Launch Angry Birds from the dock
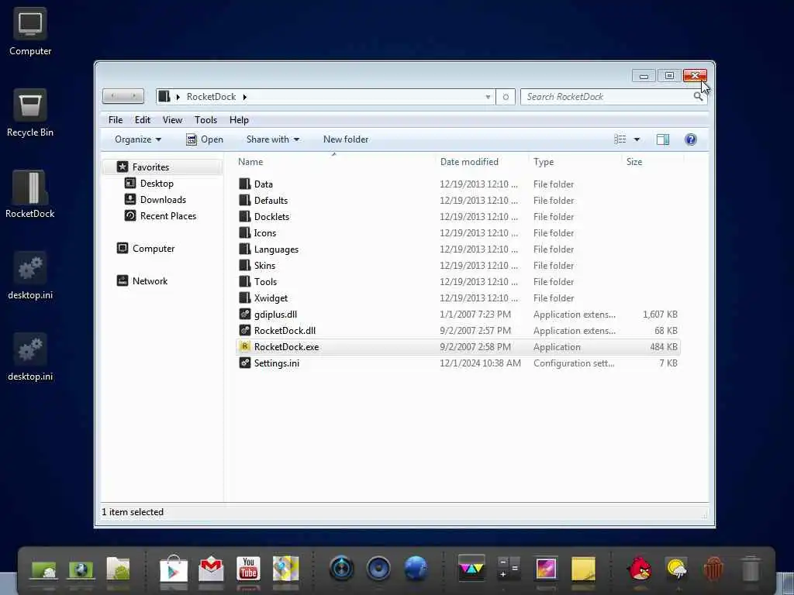This screenshot has width=794, height=595. [x=640, y=568]
